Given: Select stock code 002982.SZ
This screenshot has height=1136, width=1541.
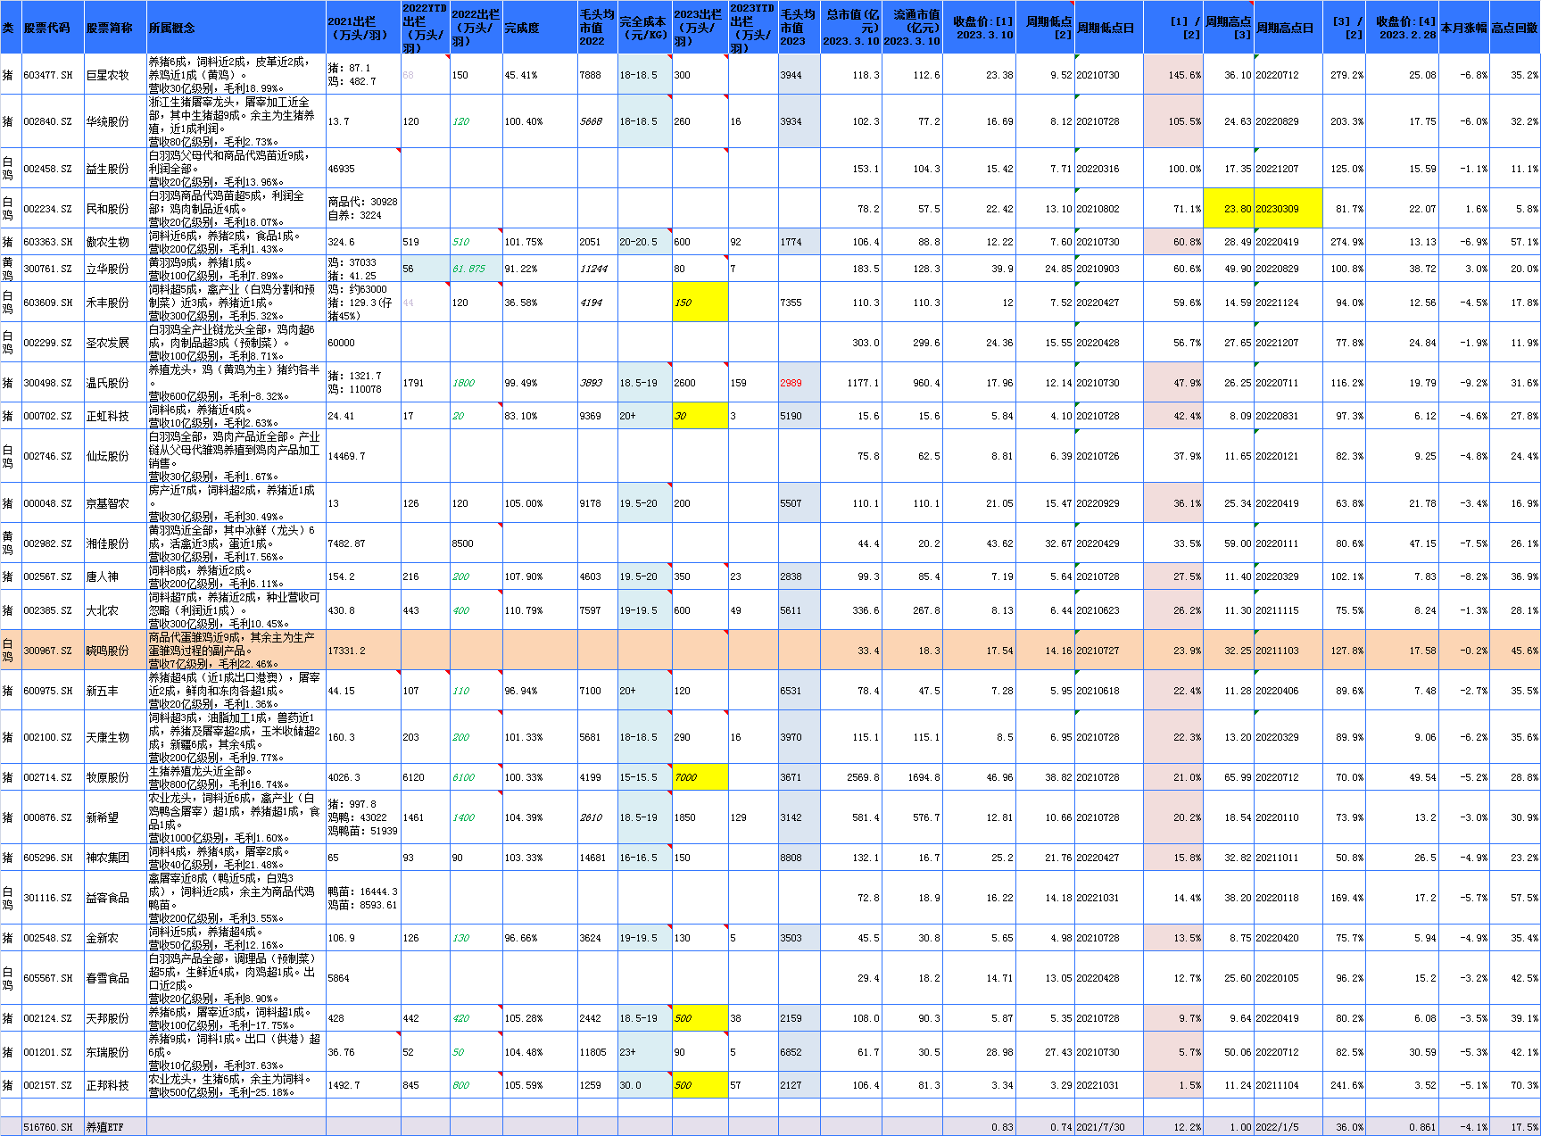Looking at the screenshot, I should point(48,543).
